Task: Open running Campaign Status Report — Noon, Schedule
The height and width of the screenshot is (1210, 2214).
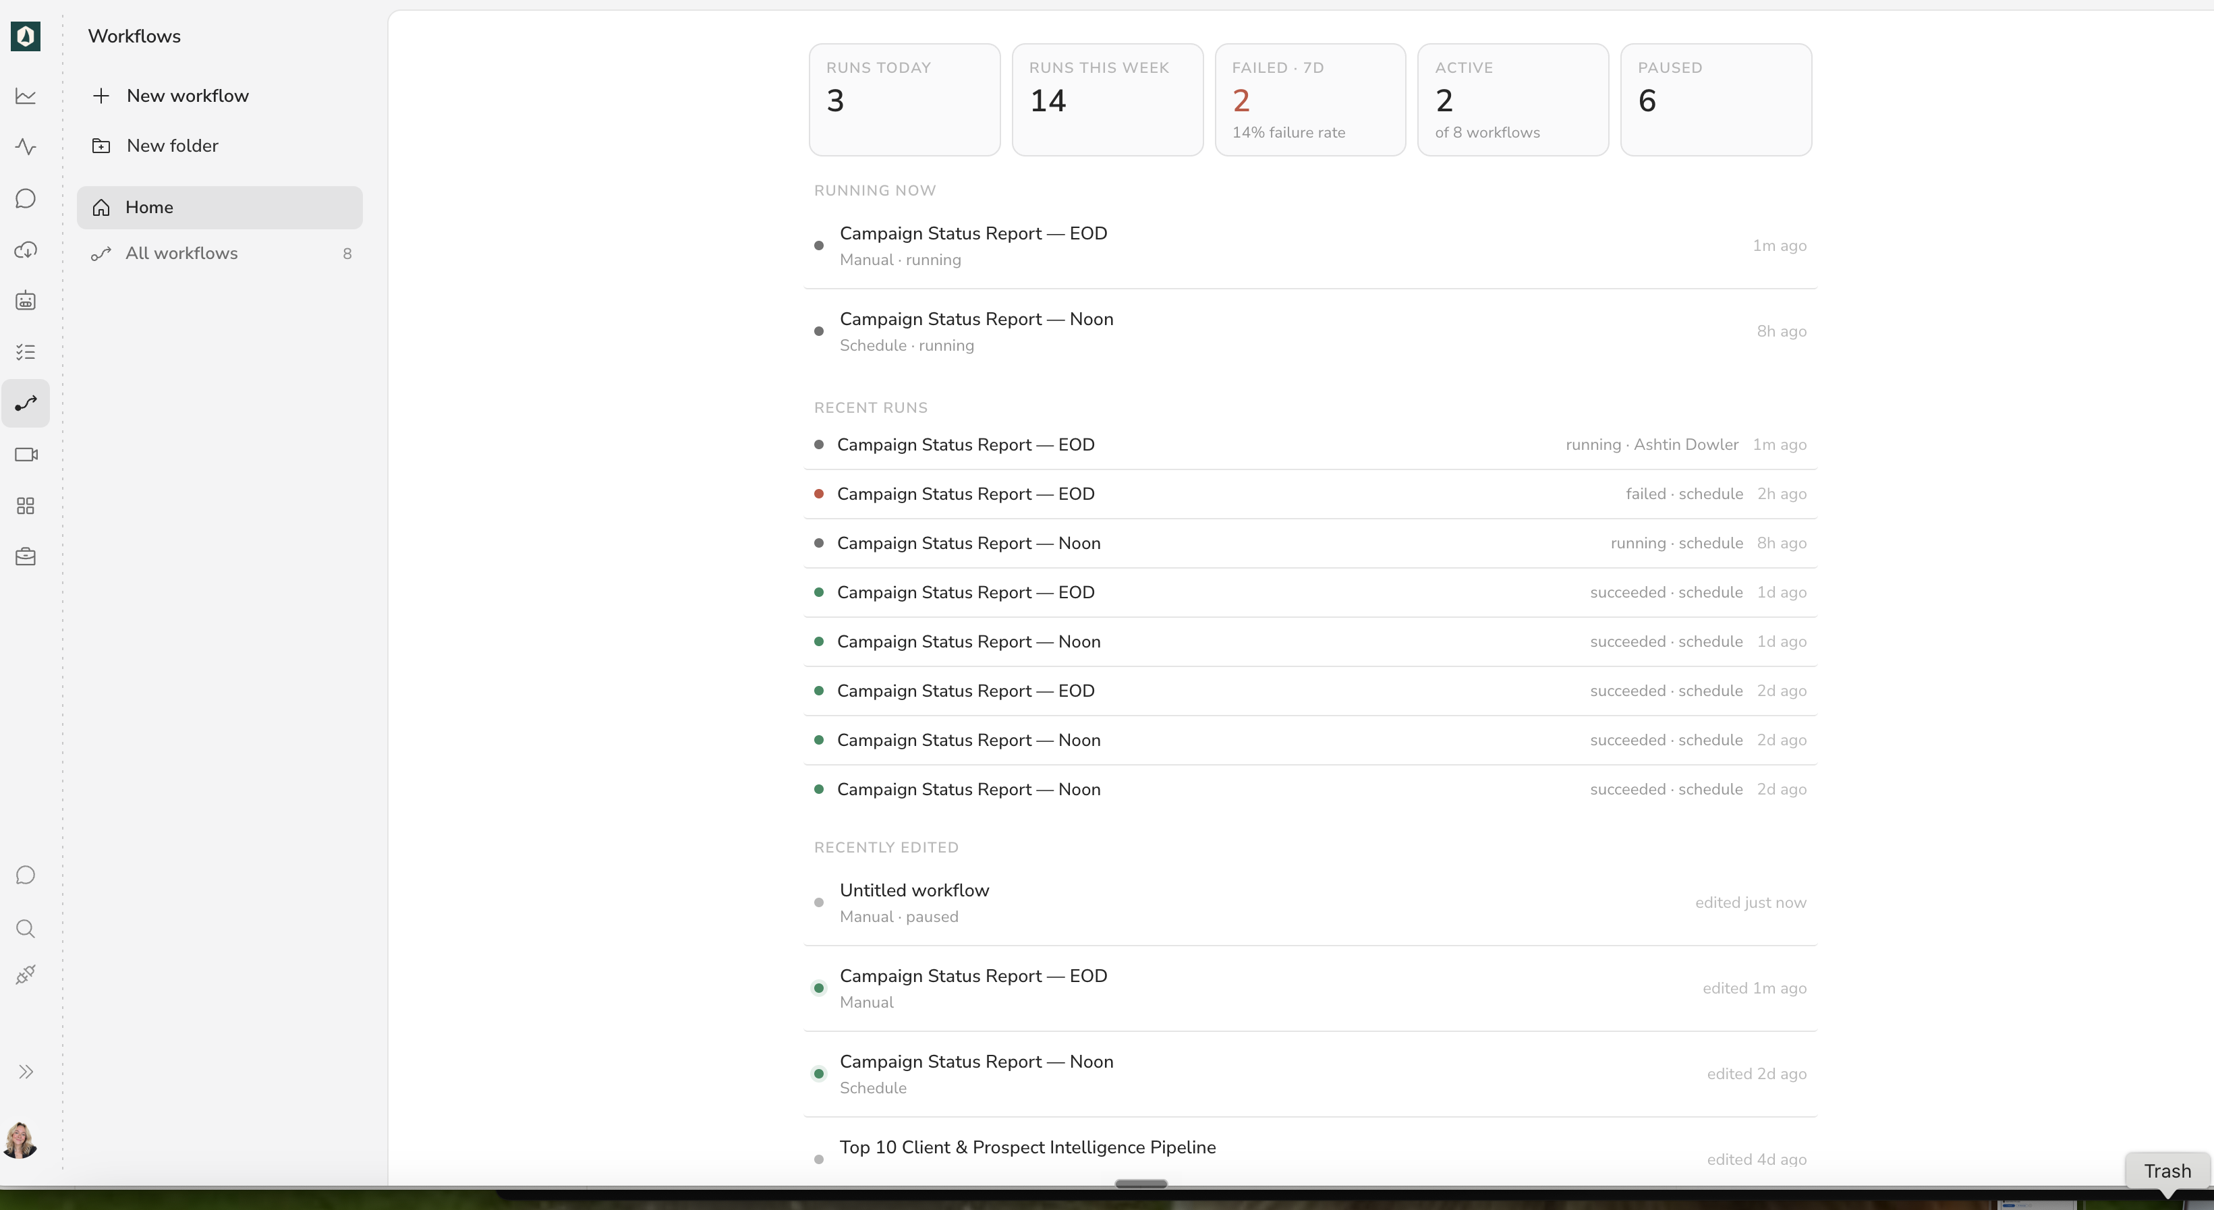Action: point(1310,332)
